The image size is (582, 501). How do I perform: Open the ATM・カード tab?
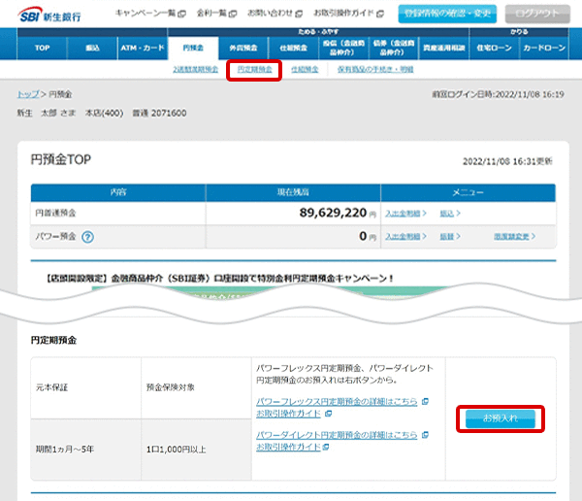pos(142,47)
